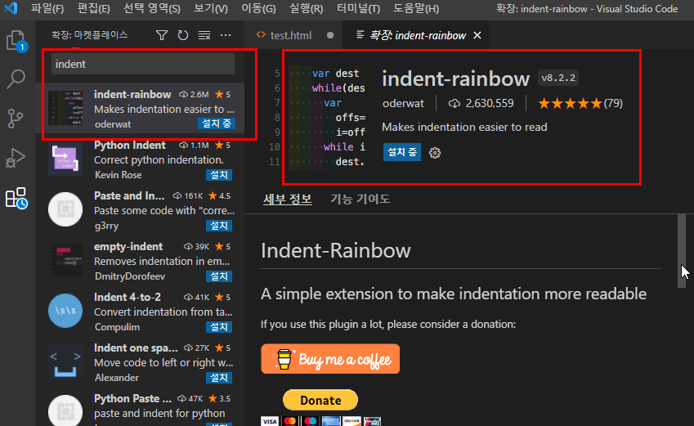
Task: Open the 기능 기여도 tab
Action: pos(360,199)
